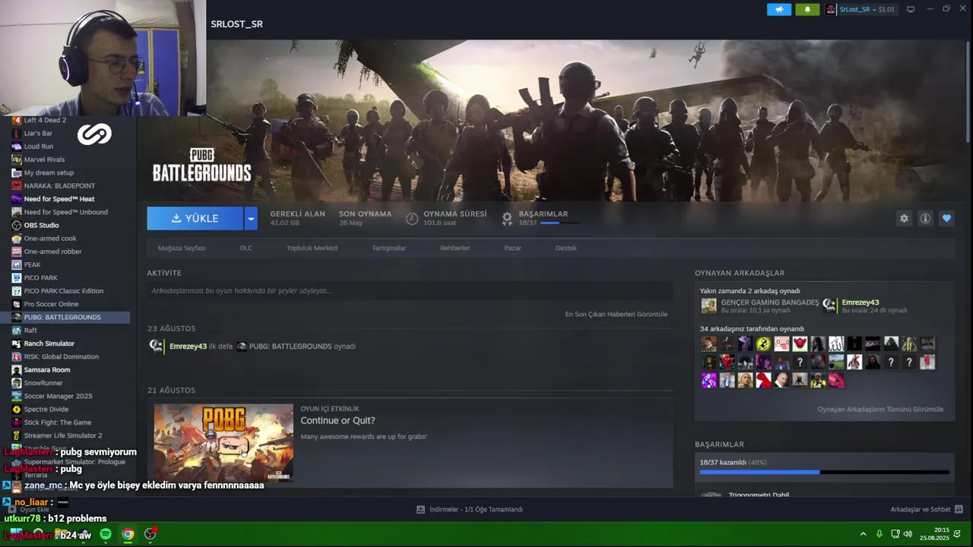Open Continue or Quit event thumbnail

point(223,443)
